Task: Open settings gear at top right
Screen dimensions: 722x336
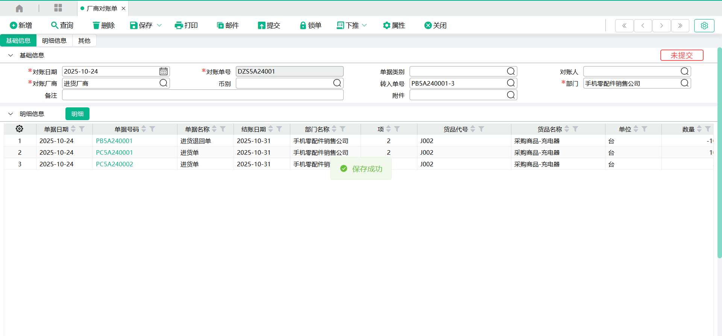Action: click(x=704, y=26)
